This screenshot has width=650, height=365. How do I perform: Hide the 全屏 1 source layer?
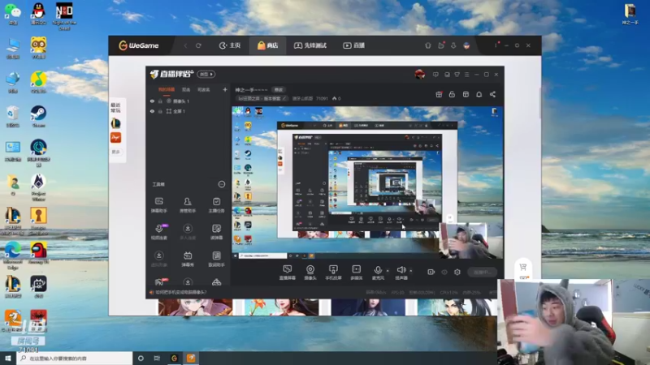[152, 111]
